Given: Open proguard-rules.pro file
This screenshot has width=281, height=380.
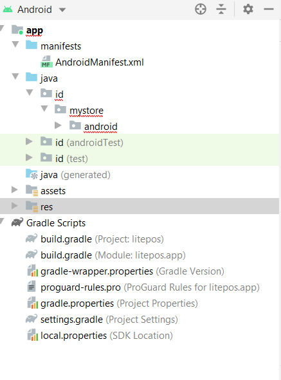Looking at the screenshot, I should 150,287.
